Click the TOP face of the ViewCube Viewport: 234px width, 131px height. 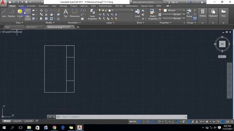tap(222, 44)
